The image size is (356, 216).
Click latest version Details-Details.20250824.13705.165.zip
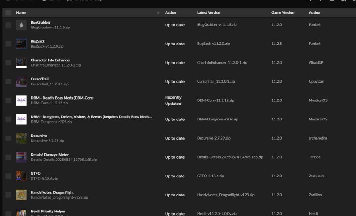(x=230, y=157)
